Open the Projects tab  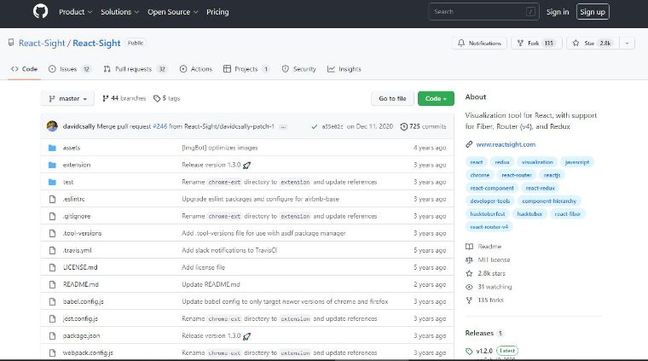pos(246,69)
